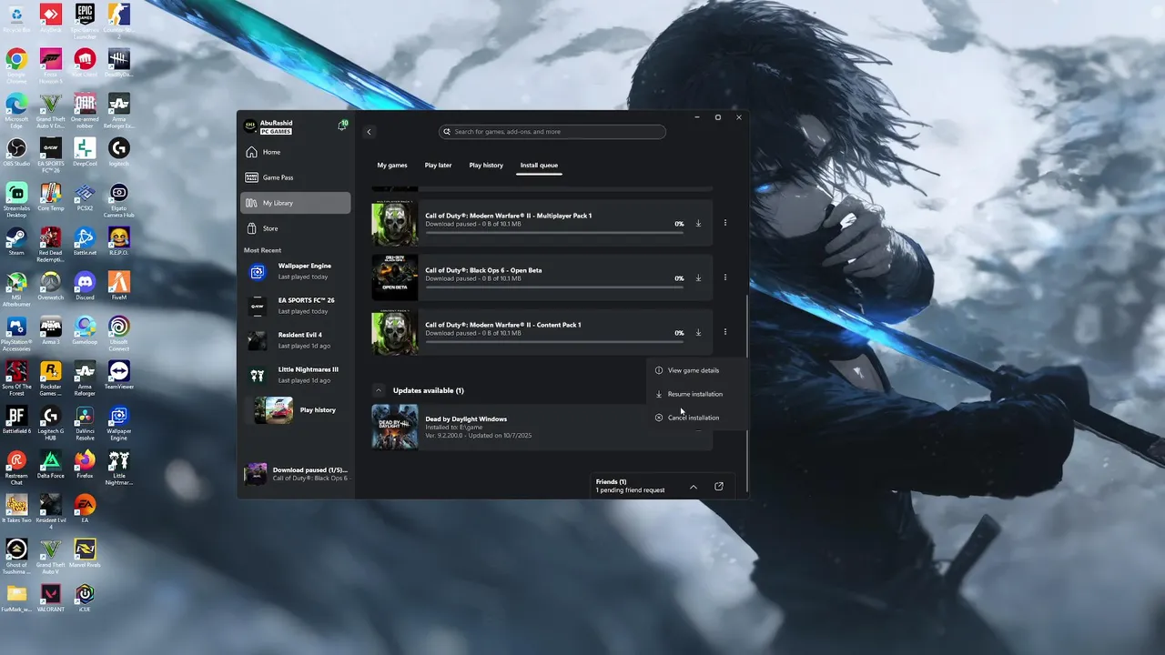Select Firefox desktop icon

coord(85,466)
